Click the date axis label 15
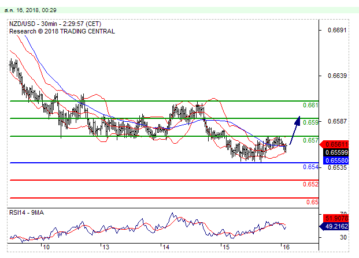Screen dimensions: 359x258 point(226,247)
